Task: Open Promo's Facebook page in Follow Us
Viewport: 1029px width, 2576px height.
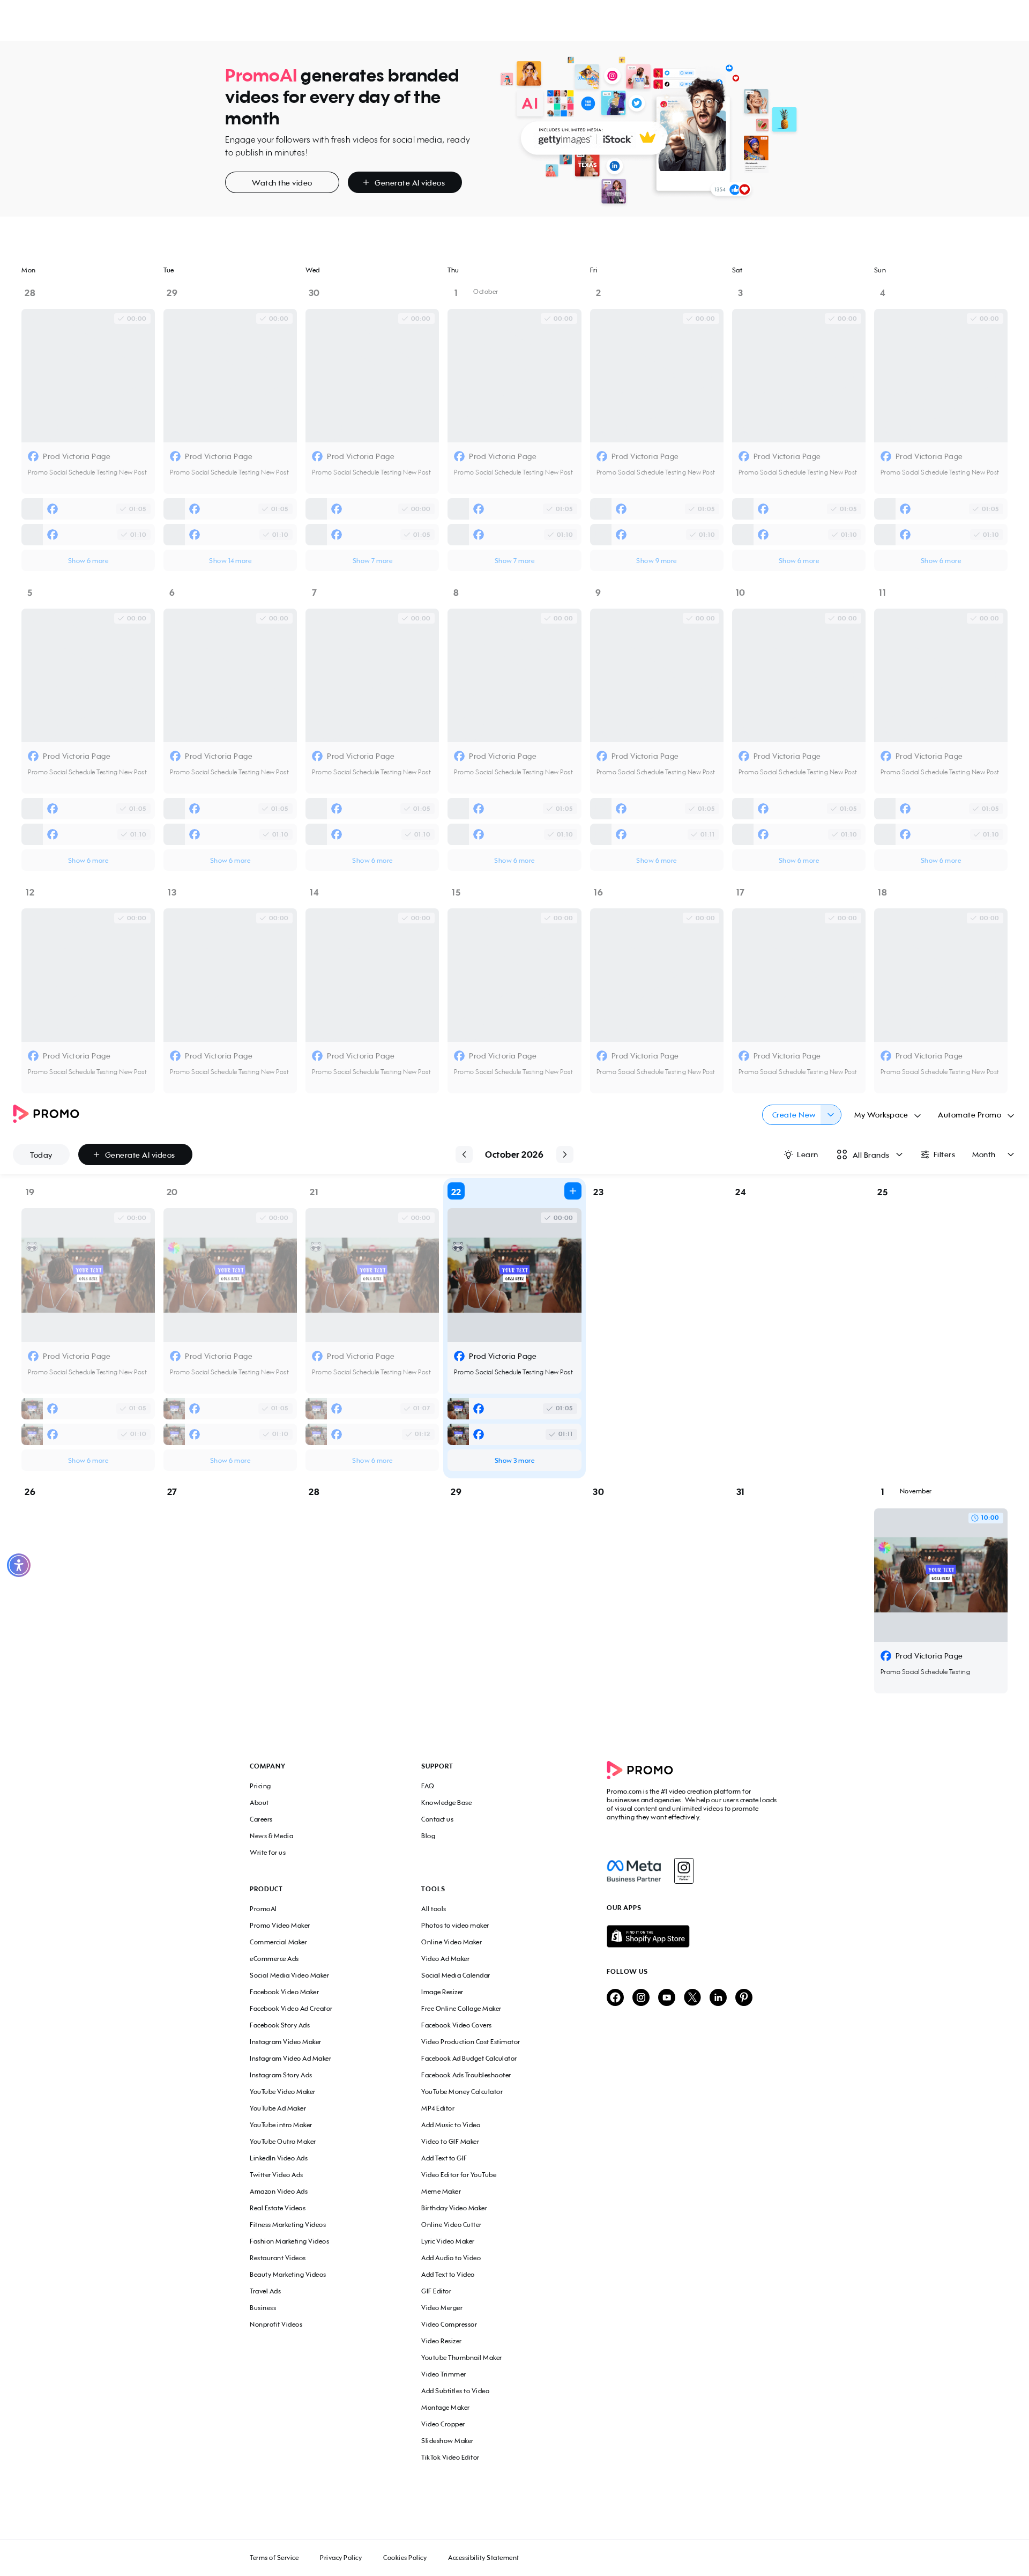Action: pyautogui.click(x=614, y=1997)
